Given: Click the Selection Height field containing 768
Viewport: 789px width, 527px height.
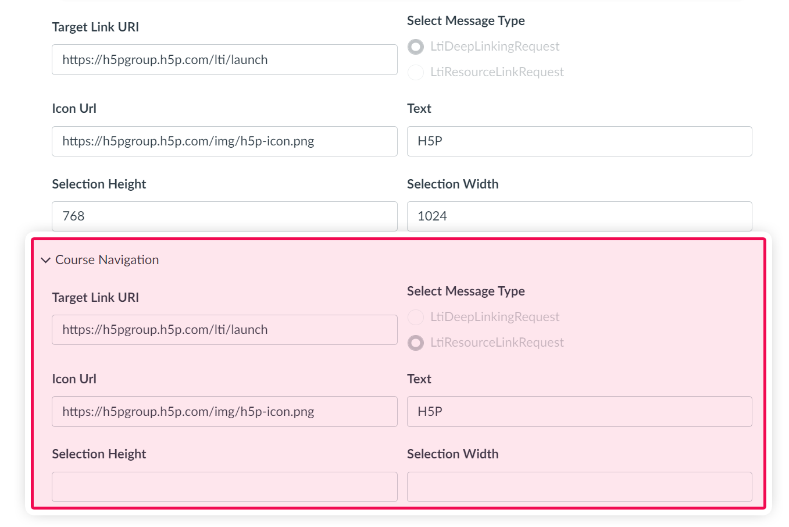Looking at the screenshot, I should (224, 216).
